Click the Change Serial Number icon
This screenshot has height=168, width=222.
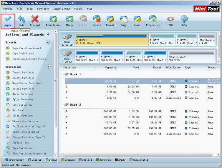[8, 132]
